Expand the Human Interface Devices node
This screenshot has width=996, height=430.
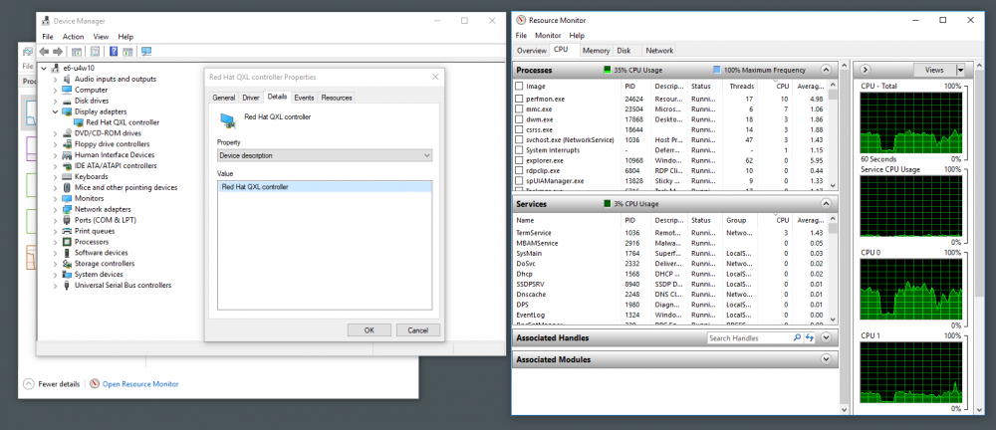tap(55, 155)
